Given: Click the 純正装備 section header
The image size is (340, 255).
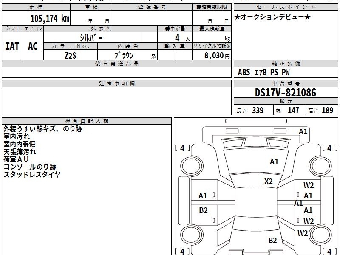Looking at the screenshot, I should pyautogui.click(x=286, y=63).
